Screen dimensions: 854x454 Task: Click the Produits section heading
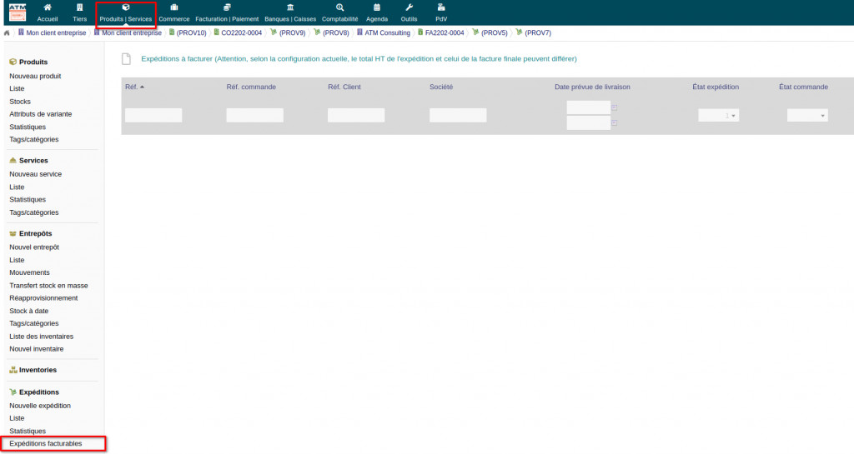(33, 62)
